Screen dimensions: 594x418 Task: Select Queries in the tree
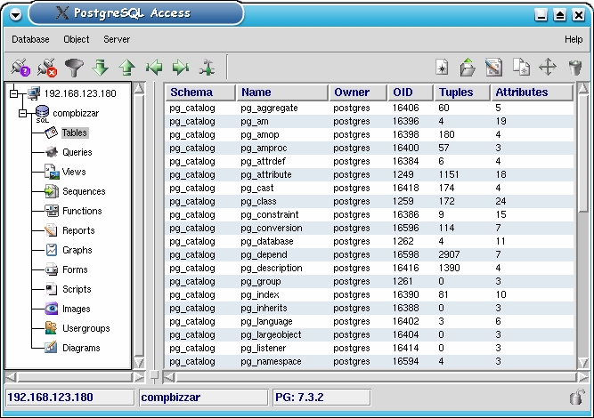[77, 152]
